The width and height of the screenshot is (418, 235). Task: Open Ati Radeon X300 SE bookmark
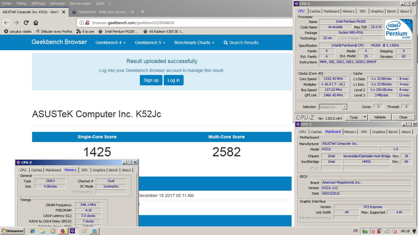163,31
